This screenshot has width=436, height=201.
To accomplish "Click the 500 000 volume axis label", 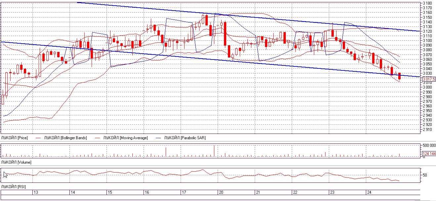I will click(x=429, y=145).
